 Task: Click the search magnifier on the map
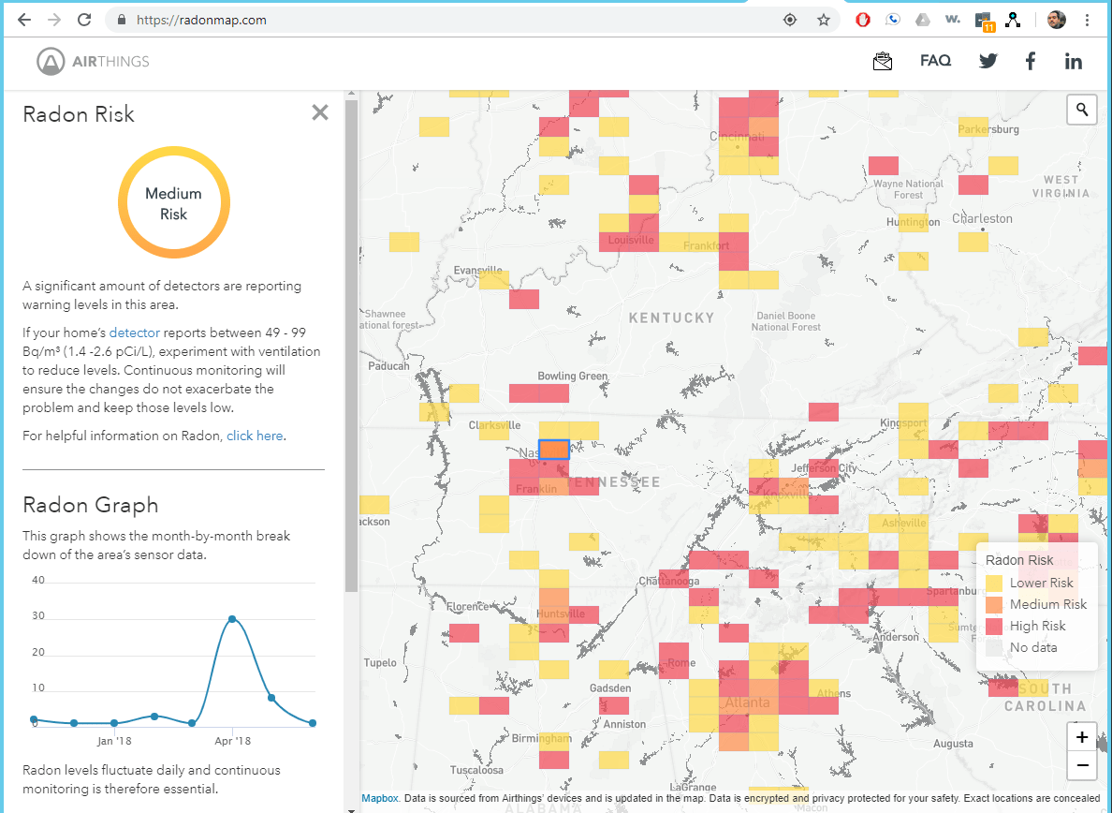pyautogui.click(x=1082, y=110)
